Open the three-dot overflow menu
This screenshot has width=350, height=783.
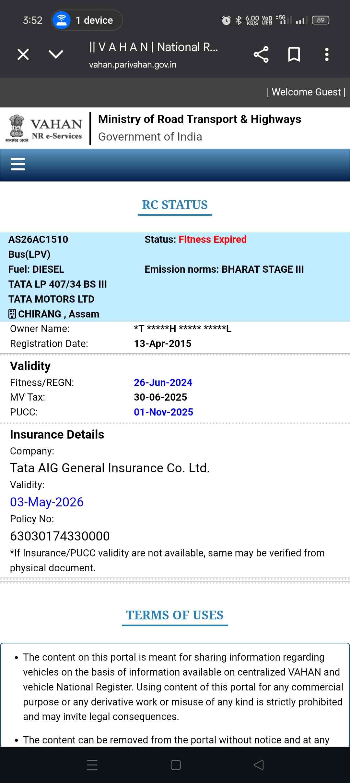tap(327, 54)
